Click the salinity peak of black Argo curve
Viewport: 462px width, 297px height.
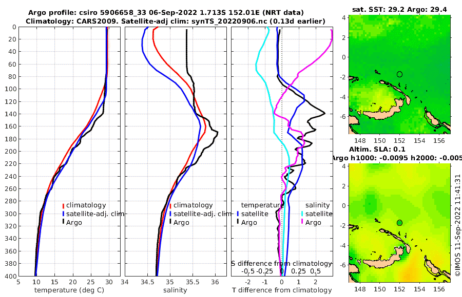point(217,133)
